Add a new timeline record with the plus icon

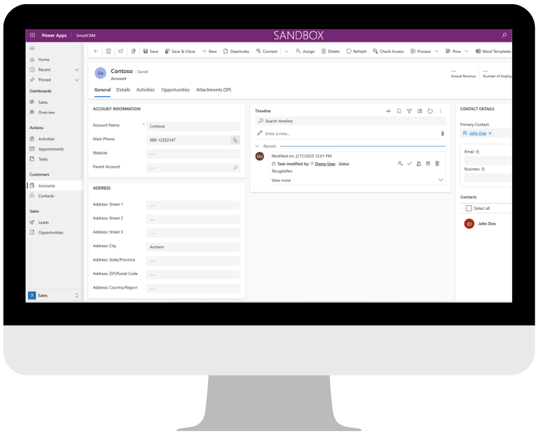[389, 111]
